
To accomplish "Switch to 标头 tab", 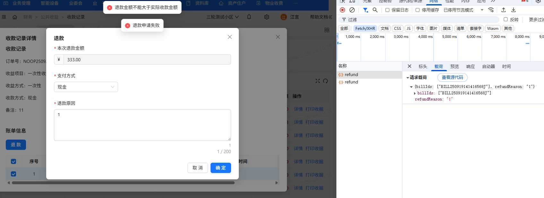I will pyautogui.click(x=423, y=66).
